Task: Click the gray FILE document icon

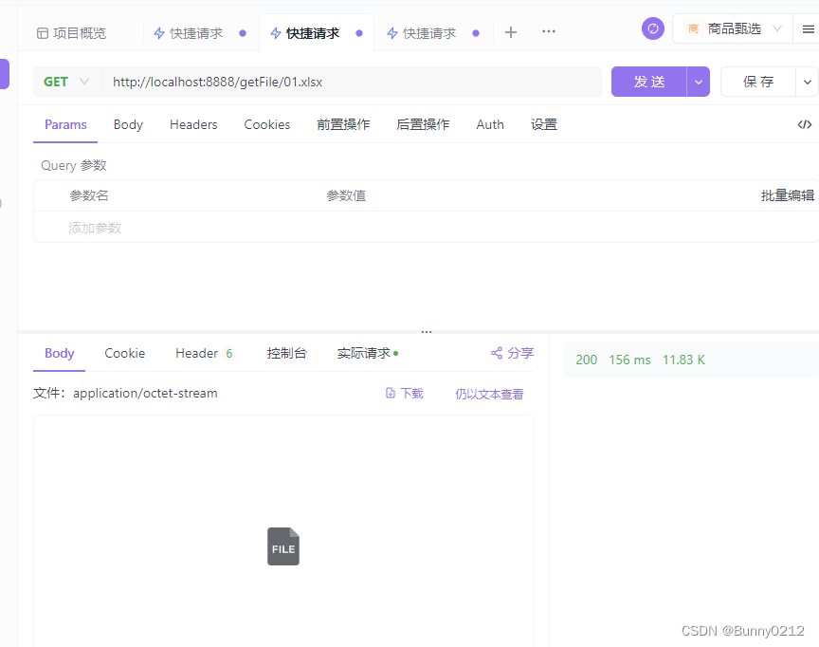Action: coord(283,546)
